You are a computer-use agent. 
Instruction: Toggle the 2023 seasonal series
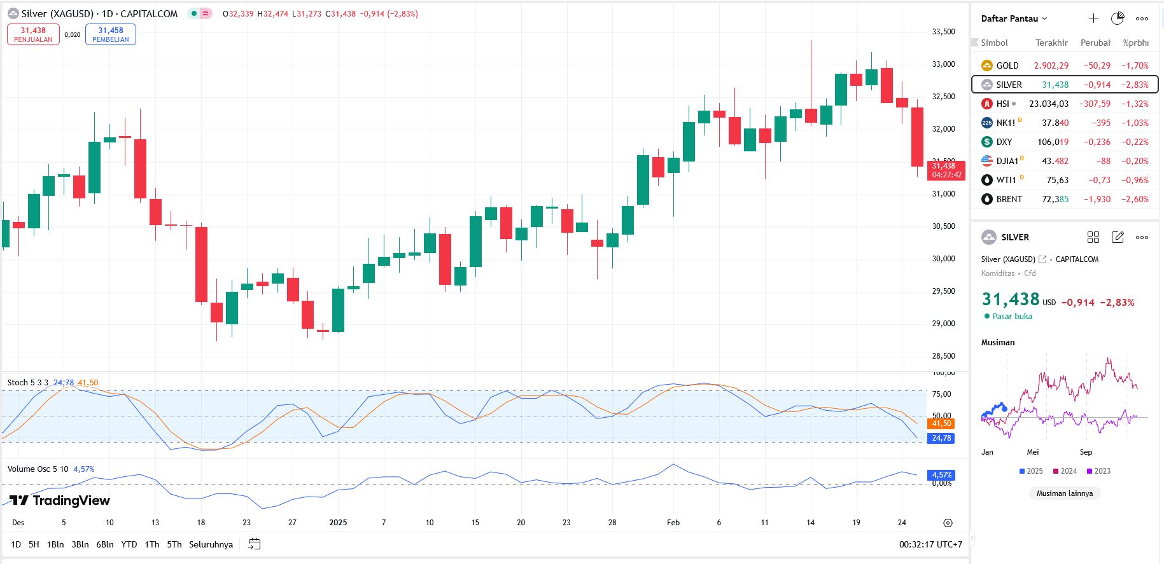1098,471
